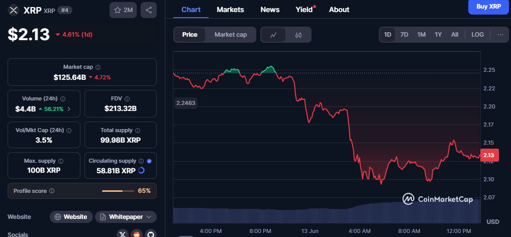The width and height of the screenshot is (511, 237).
Task: Click the $4.4B volume value
Action: [26, 109]
